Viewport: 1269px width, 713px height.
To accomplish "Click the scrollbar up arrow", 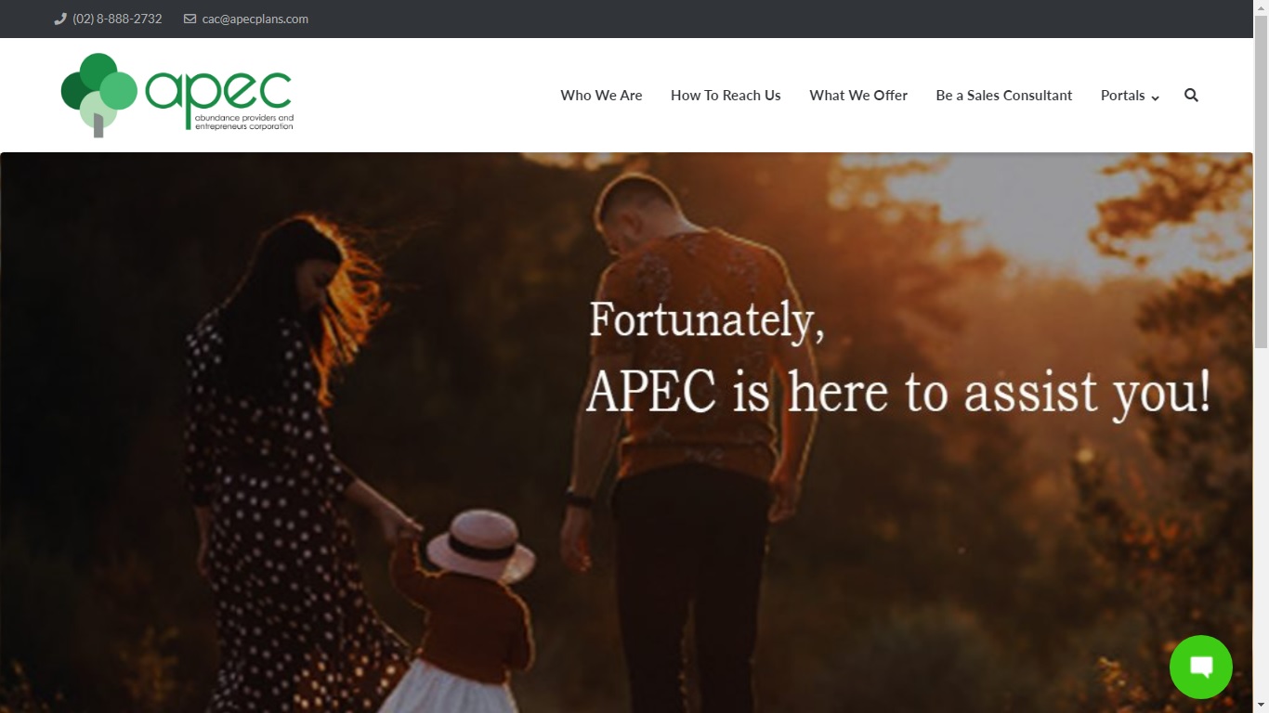I will [x=1261, y=7].
